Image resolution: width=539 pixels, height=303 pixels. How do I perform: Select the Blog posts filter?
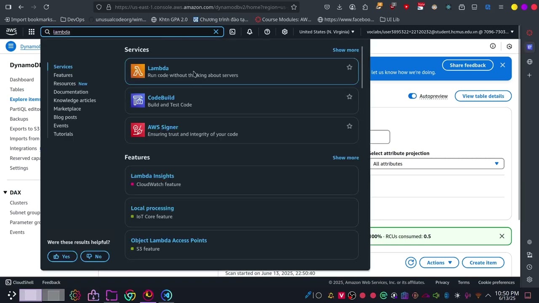65,117
